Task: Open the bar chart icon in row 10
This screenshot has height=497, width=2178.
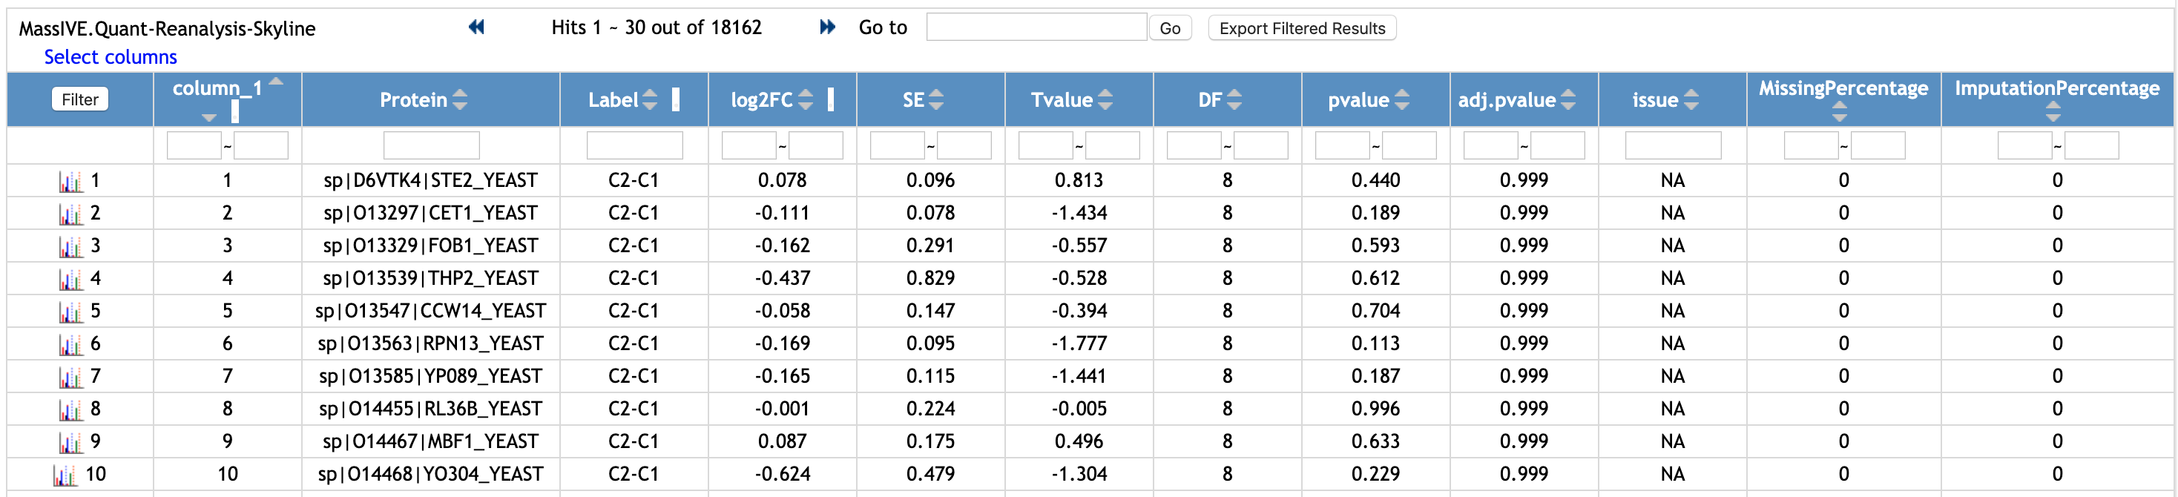Action: tap(65, 475)
